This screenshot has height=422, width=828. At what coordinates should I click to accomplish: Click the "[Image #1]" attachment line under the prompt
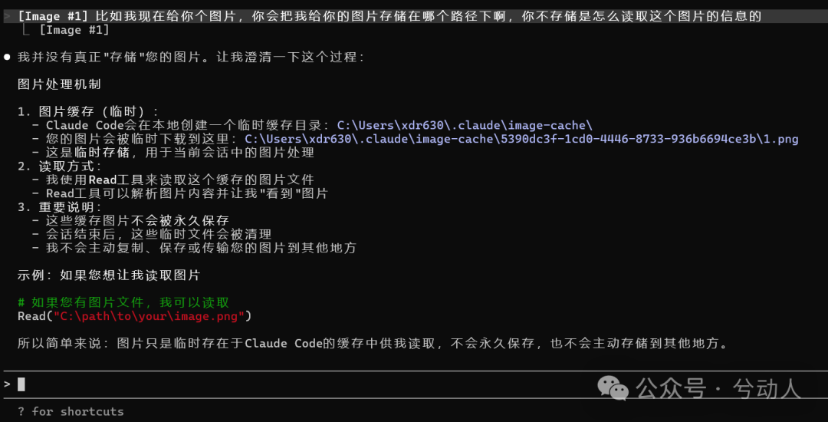click(x=74, y=30)
